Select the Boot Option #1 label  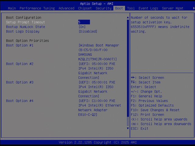pos(19,45)
